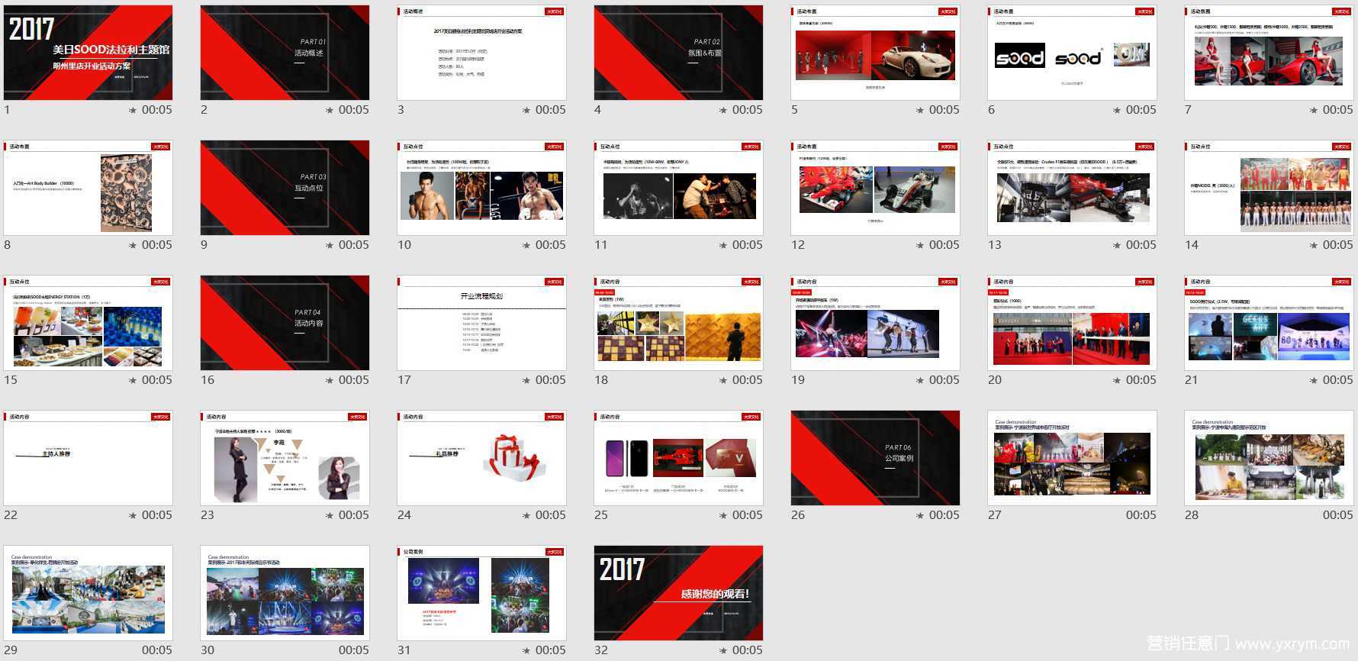This screenshot has height=661, width=1358.
Task: Click the transition star icon under slide 22
Action: 133,515
